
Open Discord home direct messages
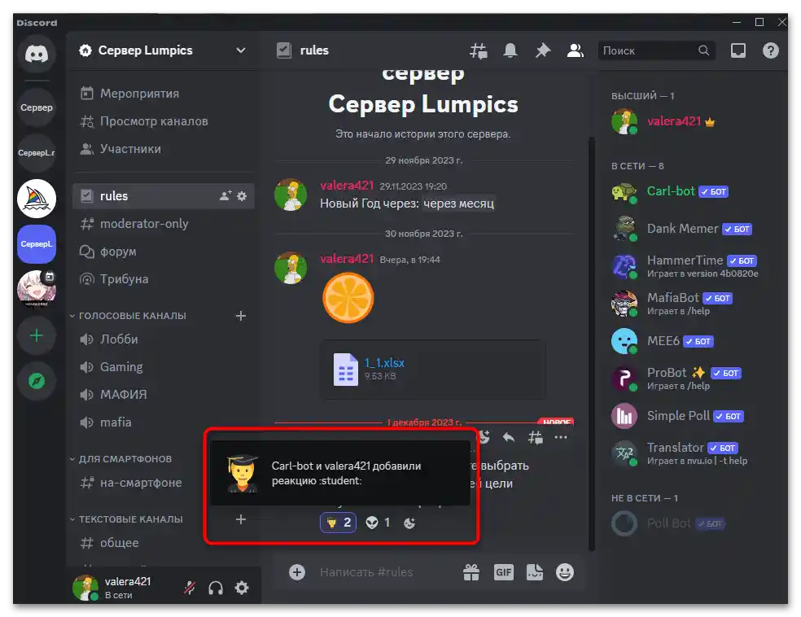[x=37, y=55]
